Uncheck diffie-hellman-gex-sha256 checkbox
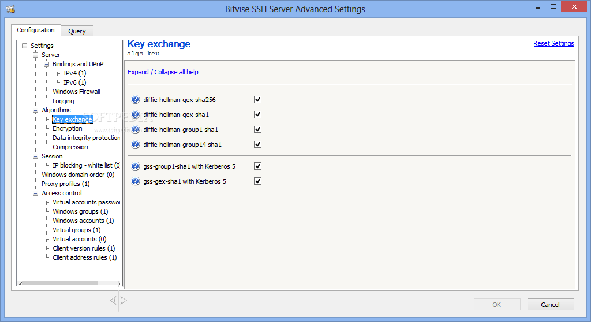The width and height of the screenshot is (591, 322). tap(258, 99)
